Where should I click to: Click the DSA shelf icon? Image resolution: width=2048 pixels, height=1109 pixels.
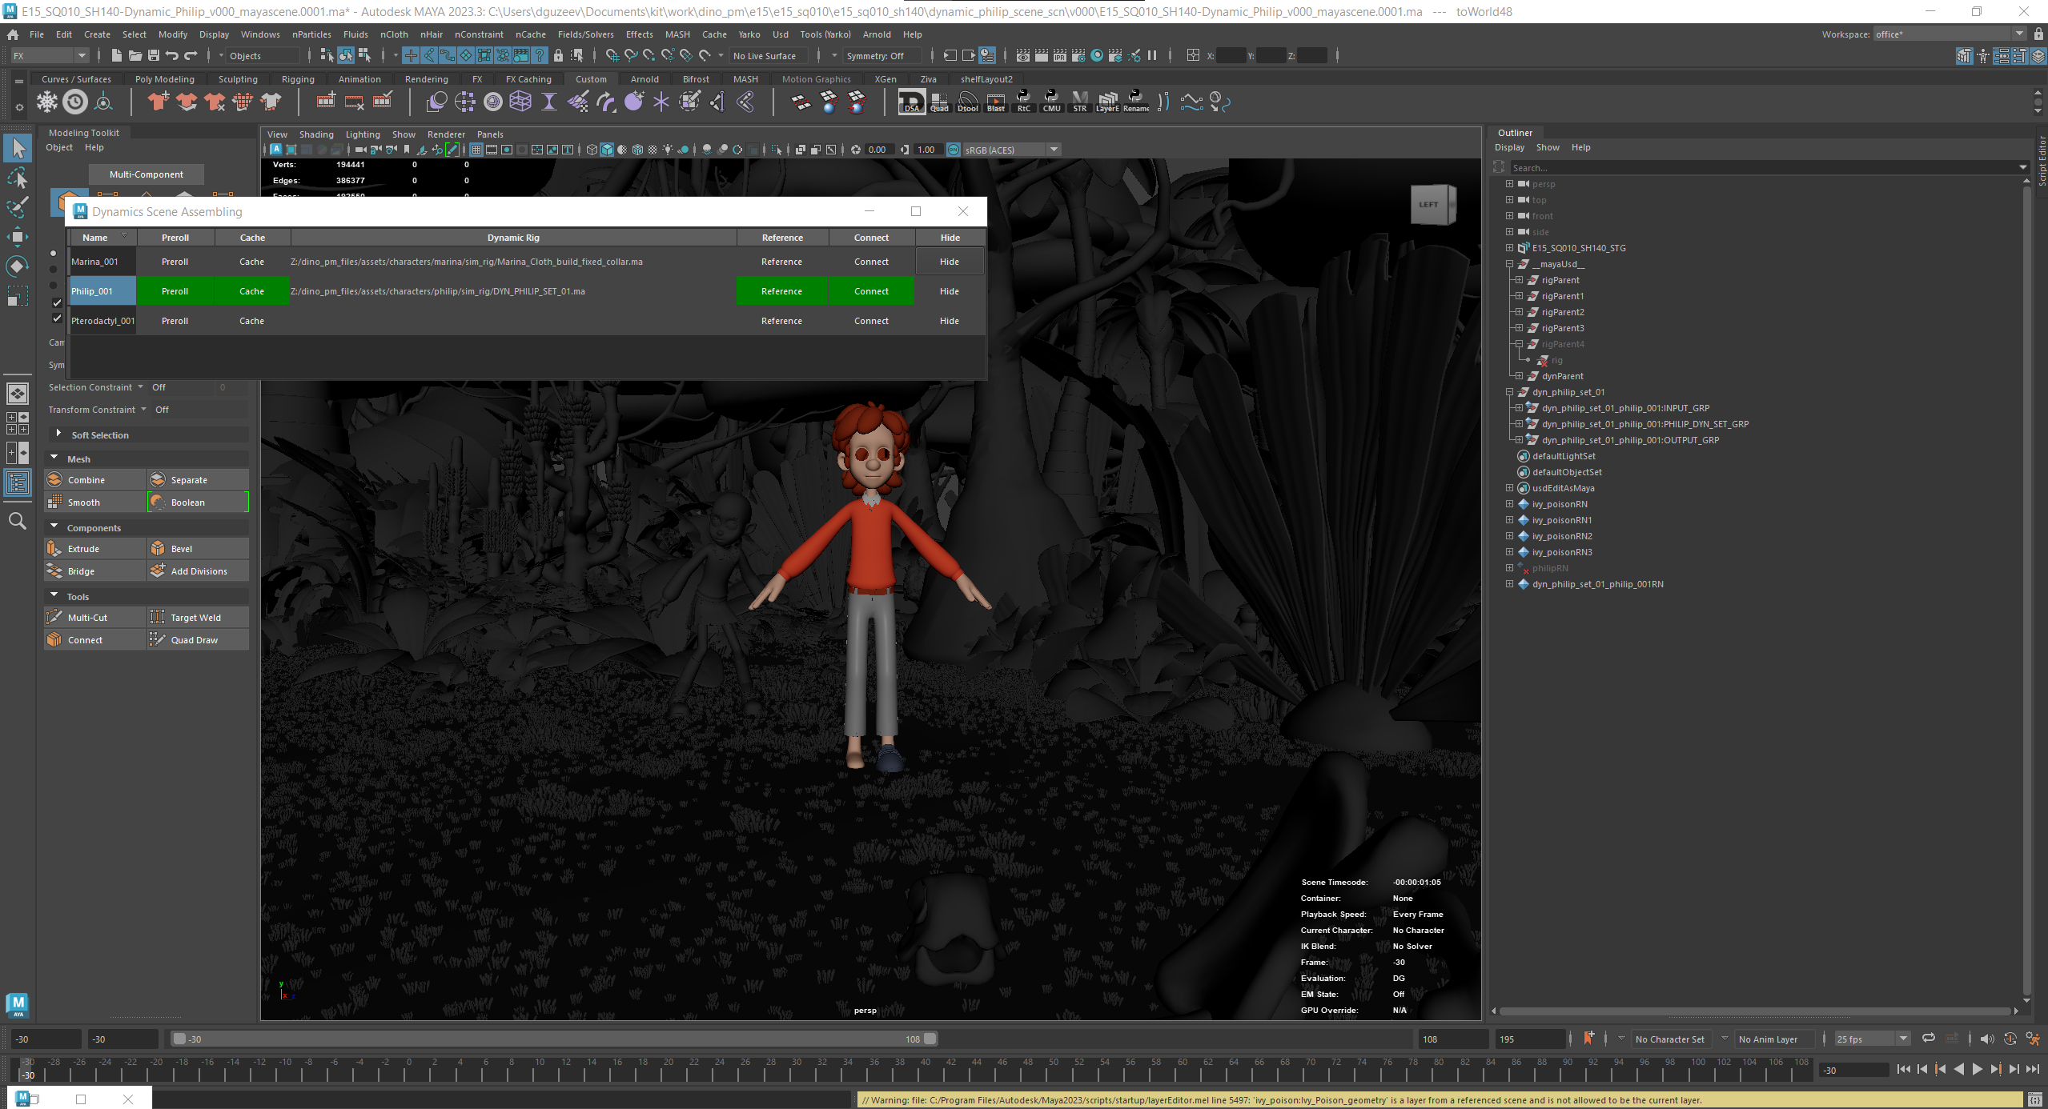911,102
